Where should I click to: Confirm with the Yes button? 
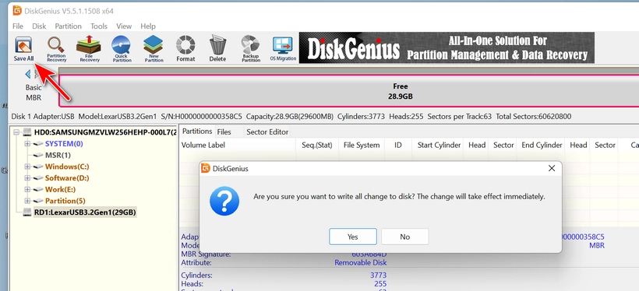353,237
